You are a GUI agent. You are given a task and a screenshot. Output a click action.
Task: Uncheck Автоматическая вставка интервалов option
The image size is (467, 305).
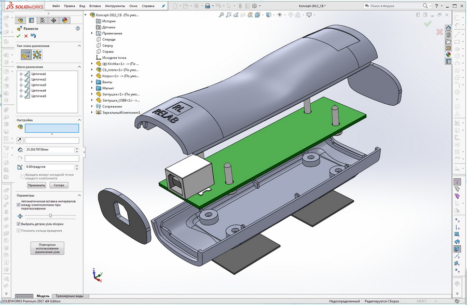[x=19, y=205]
